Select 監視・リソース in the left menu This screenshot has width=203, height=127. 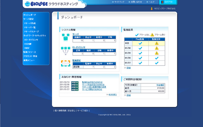pos(30,52)
